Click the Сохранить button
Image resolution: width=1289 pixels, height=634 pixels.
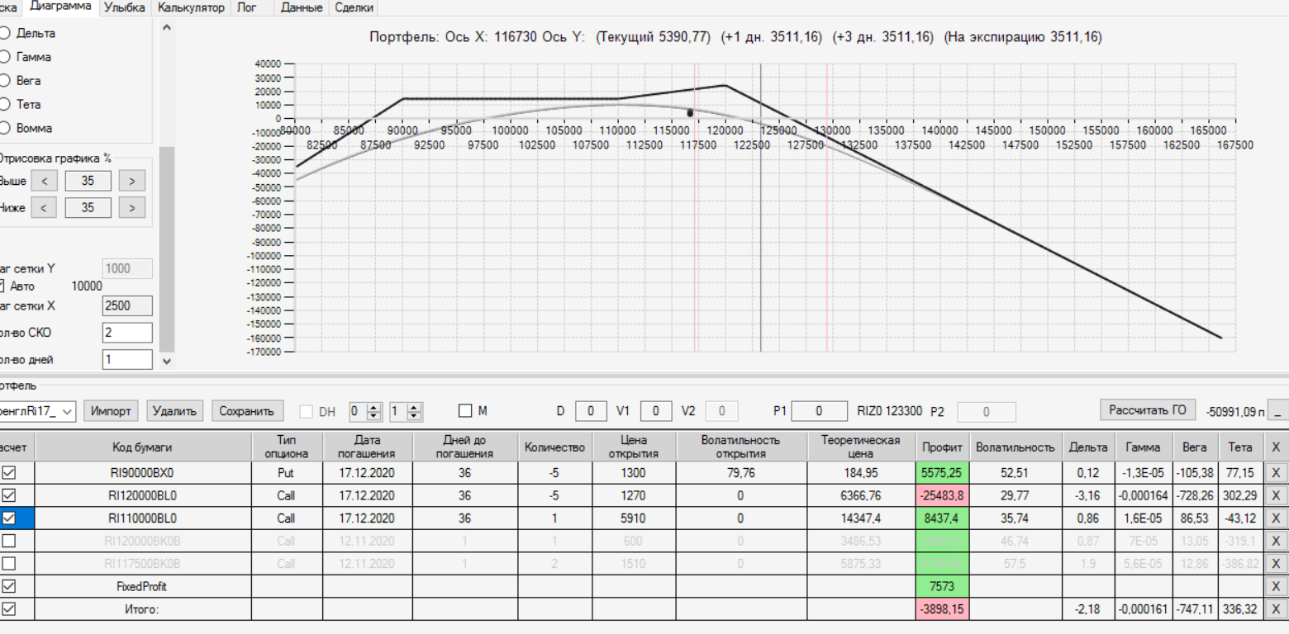[x=247, y=411]
